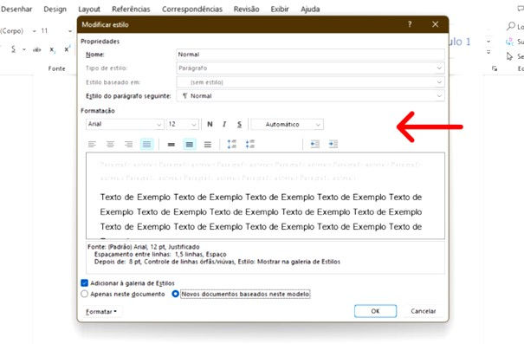Image resolution: width=524 pixels, height=344 pixels.
Task: Close the Modificar estilo dialog
Action: [435, 24]
